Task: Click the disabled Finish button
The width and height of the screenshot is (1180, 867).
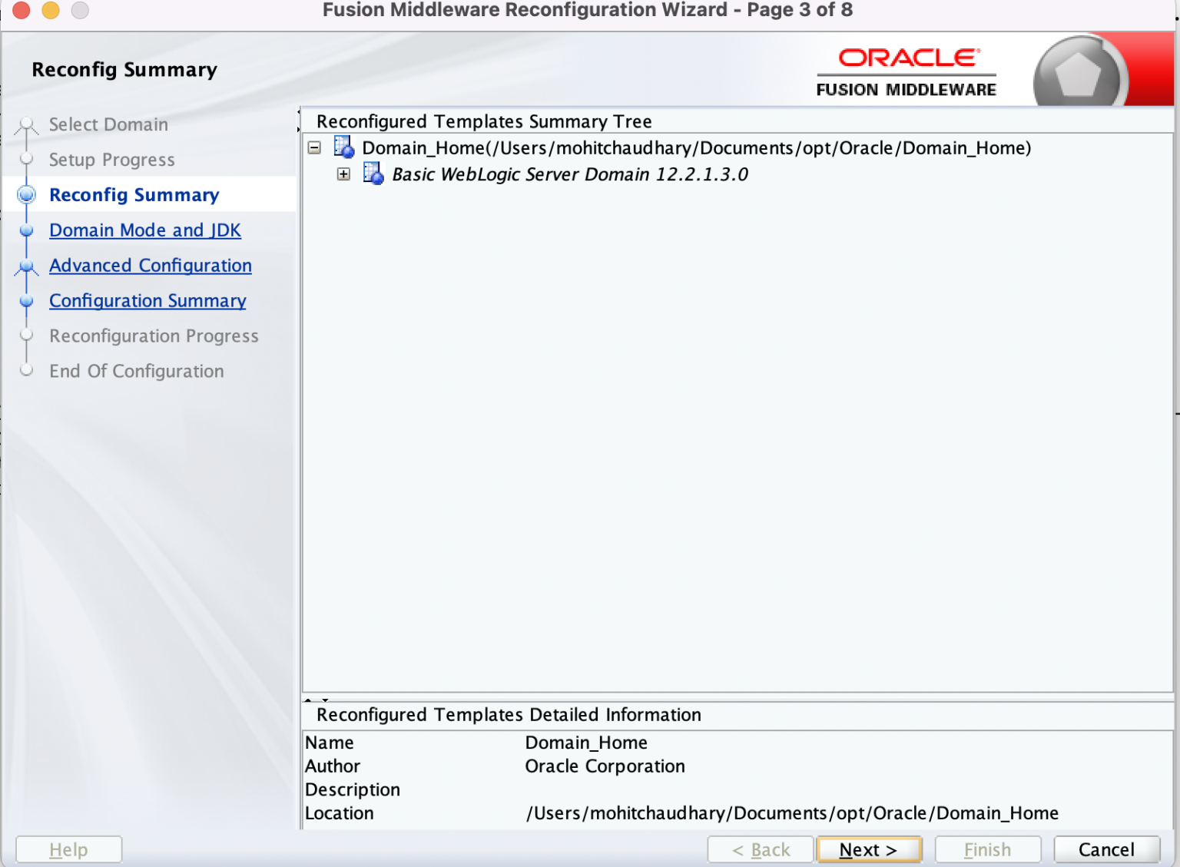Action: click(987, 849)
